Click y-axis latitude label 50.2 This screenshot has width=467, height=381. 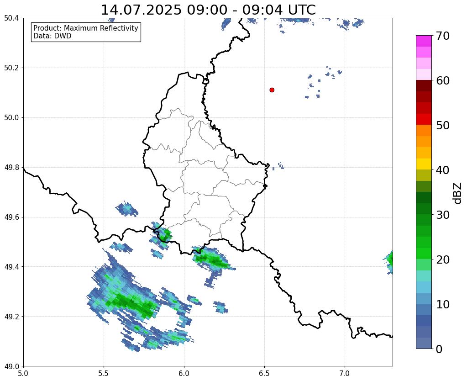(x=11, y=68)
